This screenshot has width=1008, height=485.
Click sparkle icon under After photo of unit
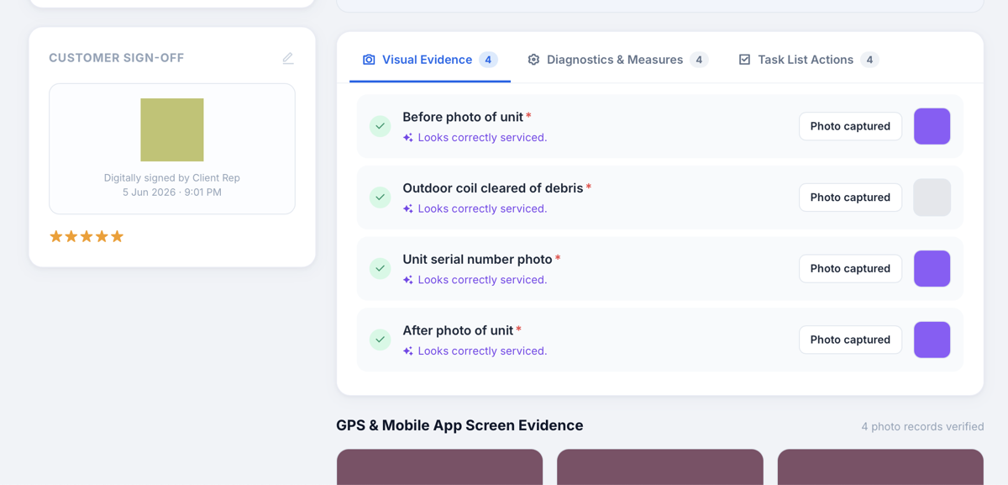[x=407, y=351]
